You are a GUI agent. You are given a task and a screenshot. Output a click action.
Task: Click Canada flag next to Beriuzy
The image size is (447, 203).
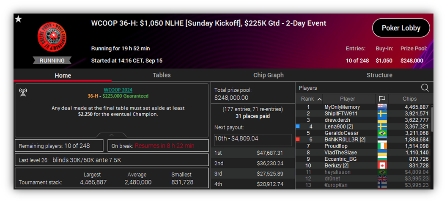point(382,166)
